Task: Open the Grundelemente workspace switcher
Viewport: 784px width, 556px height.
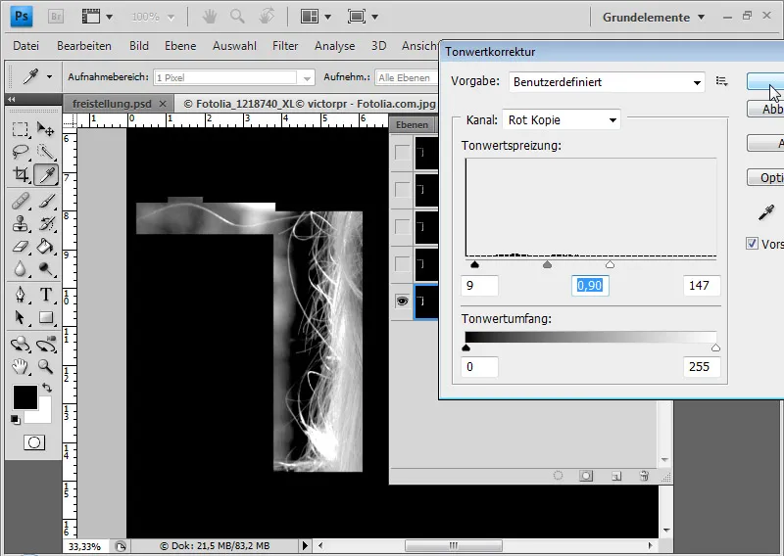Action: 654,17
